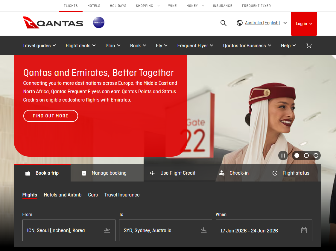Viewport: 336px width, 251px height.
Task: Expand the Plan menu
Action: point(113,46)
